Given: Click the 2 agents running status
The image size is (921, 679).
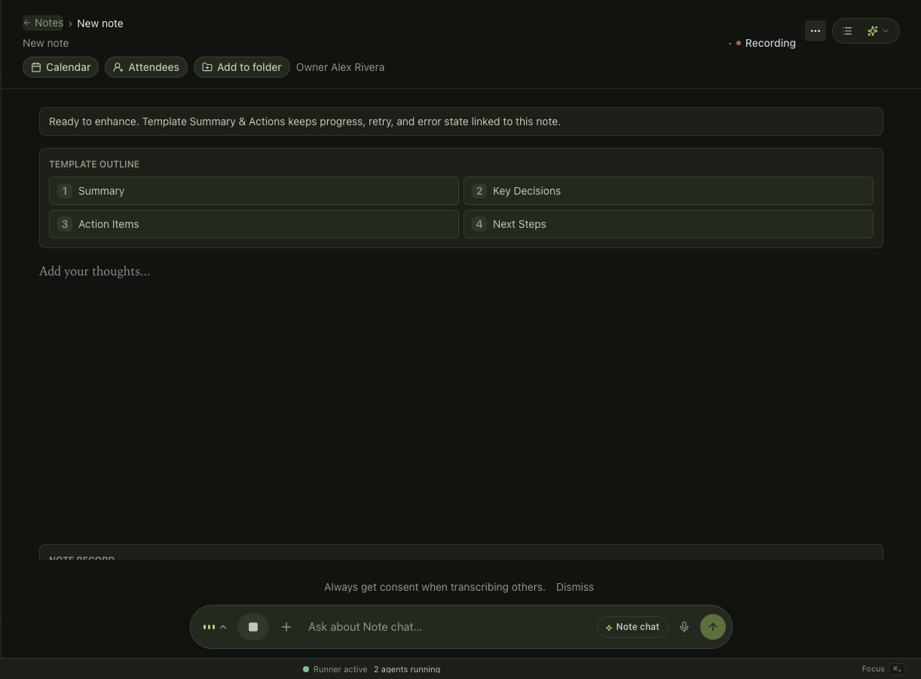Looking at the screenshot, I should click(x=407, y=669).
